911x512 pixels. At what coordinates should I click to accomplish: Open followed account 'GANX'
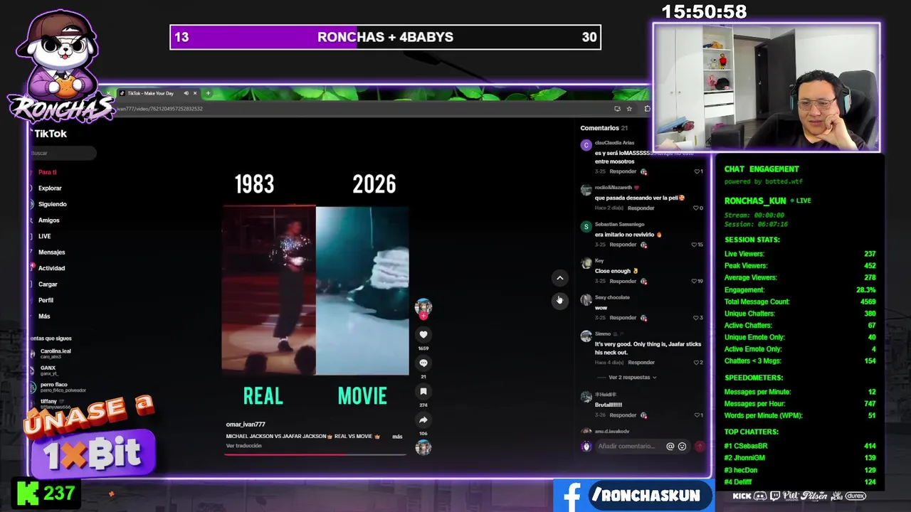coord(48,370)
